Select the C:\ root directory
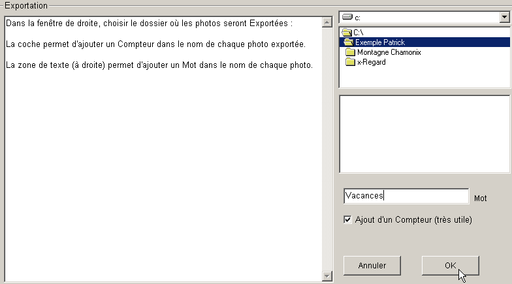This screenshot has width=512, height=284. click(x=359, y=32)
